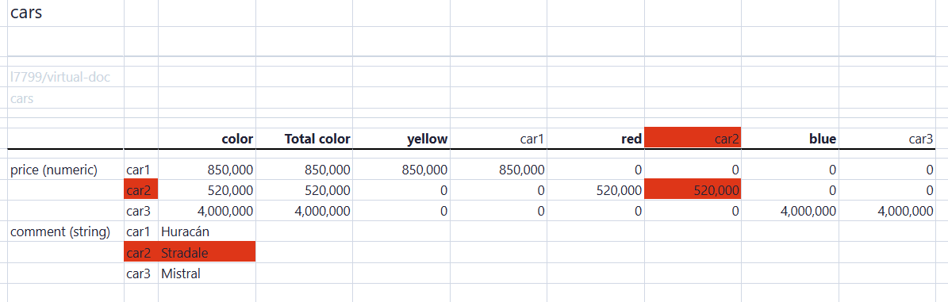Select the red highlighted car2 header cell

[x=693, y=138]
